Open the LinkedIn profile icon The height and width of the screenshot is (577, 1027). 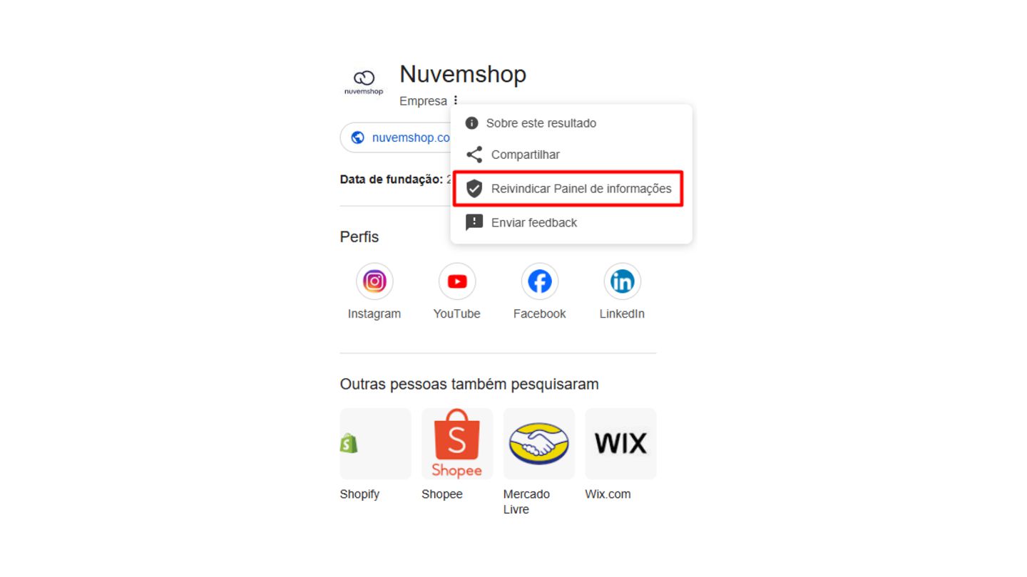tap(623, 281)
